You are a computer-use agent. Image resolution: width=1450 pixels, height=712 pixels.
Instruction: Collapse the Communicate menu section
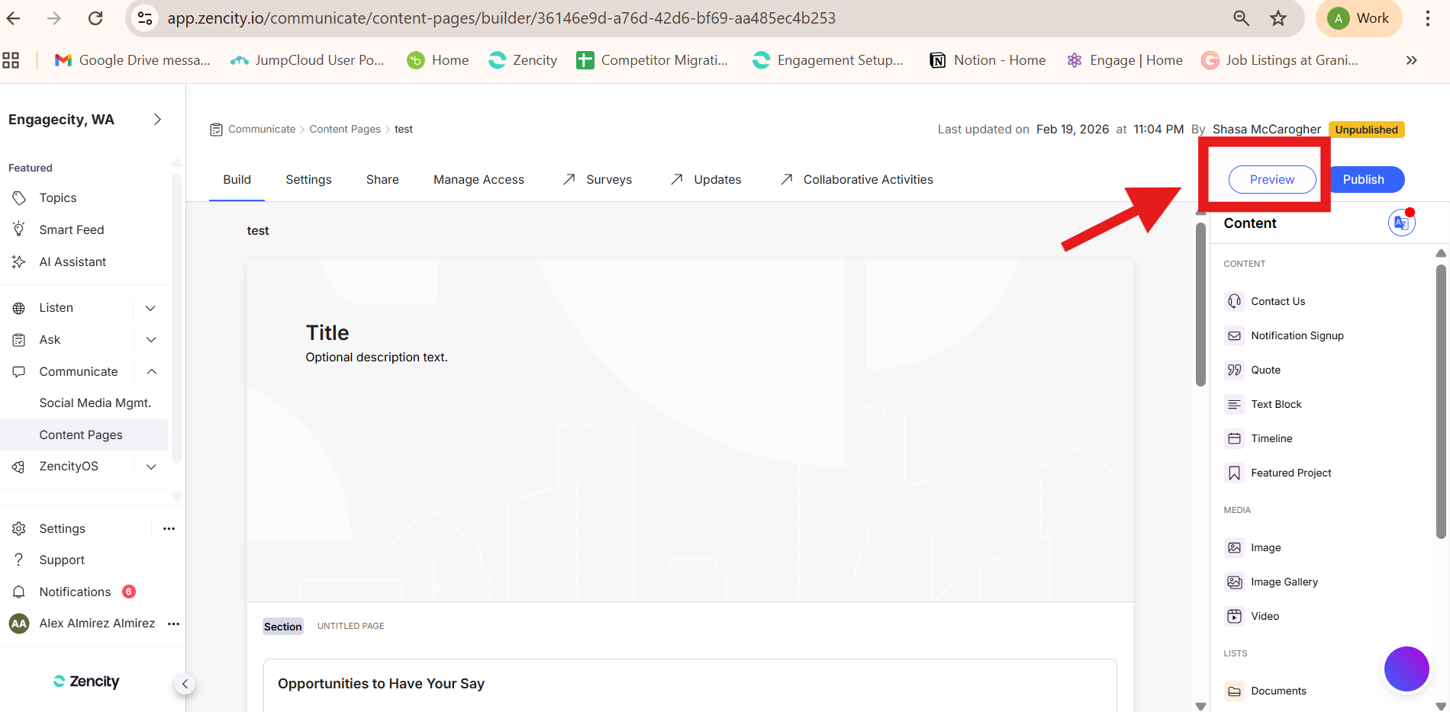151,371
